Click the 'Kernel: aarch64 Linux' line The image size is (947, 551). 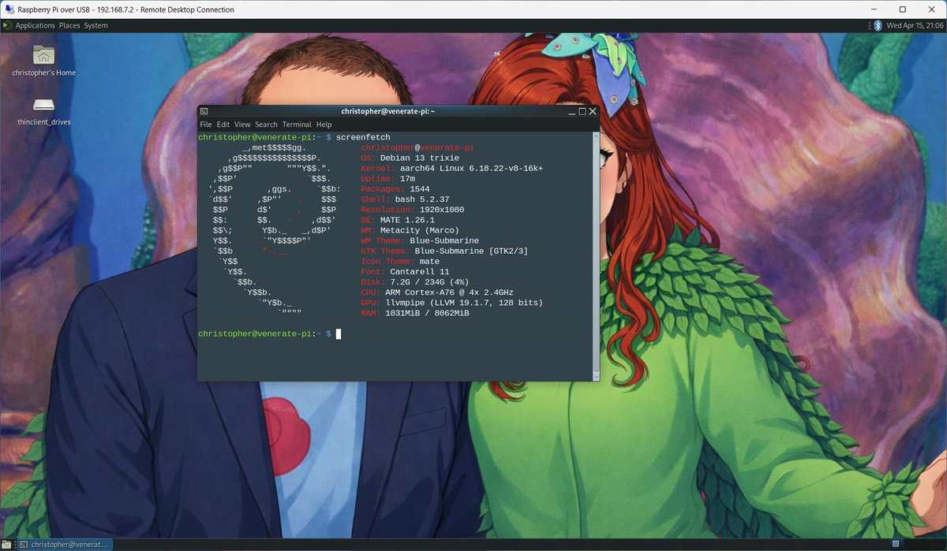[451, 169]
